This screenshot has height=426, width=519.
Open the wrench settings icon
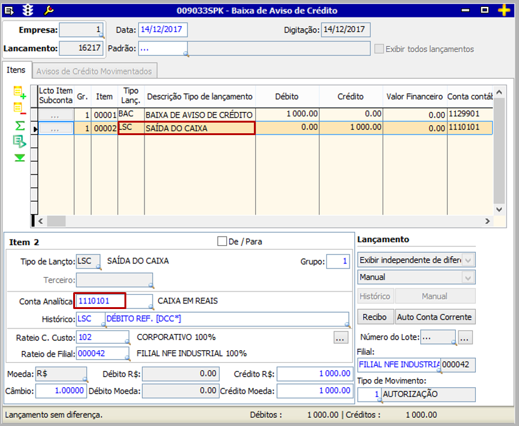49,10
